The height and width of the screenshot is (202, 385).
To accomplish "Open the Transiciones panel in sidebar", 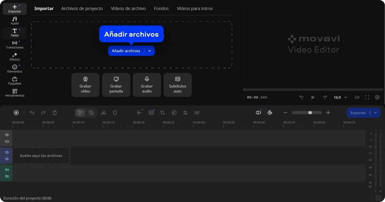I will (x=14, y=45).
